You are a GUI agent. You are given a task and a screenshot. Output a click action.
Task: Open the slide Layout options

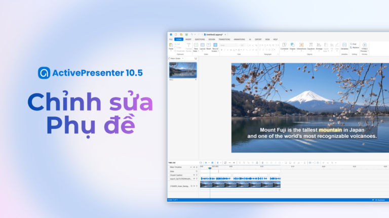coord(203,46)
